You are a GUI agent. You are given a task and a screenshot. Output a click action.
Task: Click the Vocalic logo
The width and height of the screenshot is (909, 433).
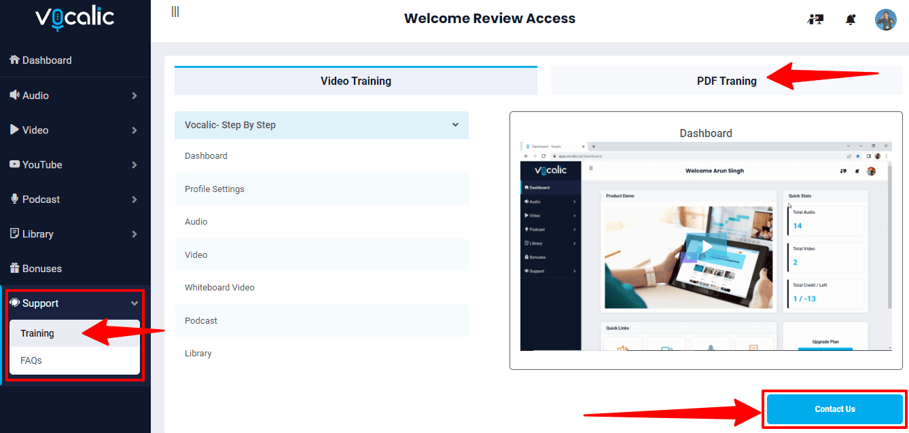point(75,19)
